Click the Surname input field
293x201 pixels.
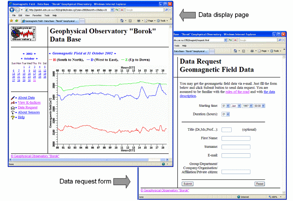(236, 147)
